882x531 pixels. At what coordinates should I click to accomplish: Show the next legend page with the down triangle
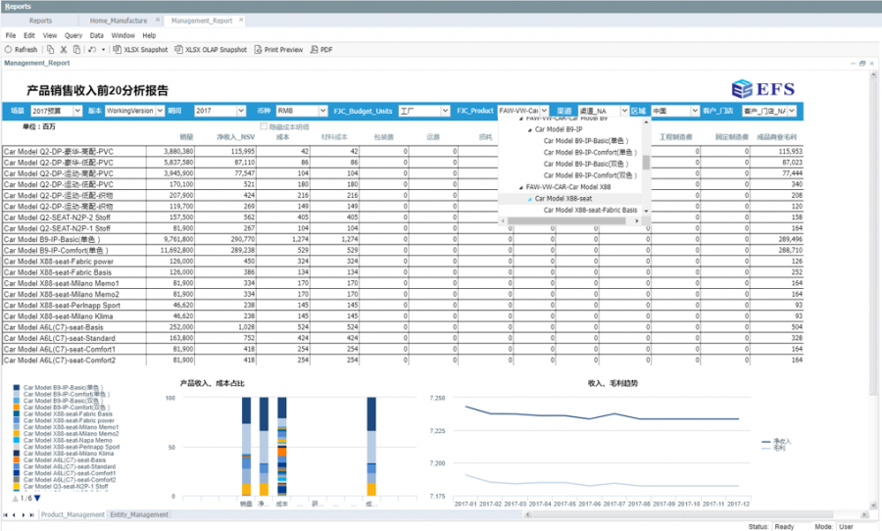click(37, 498)
